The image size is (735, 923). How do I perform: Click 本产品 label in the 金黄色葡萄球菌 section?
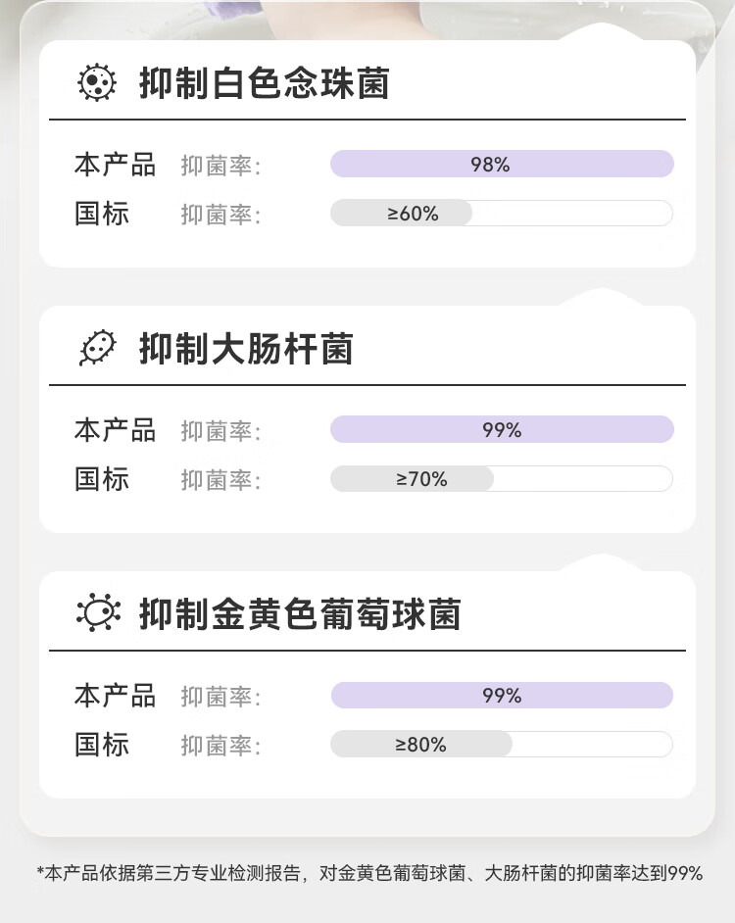click(x=115, y=696)
